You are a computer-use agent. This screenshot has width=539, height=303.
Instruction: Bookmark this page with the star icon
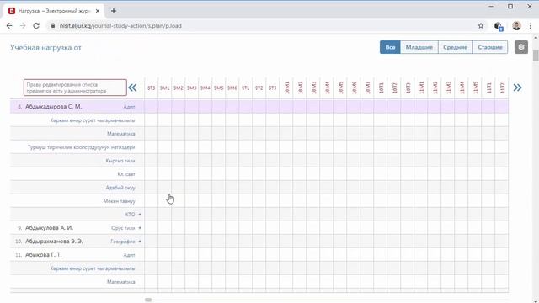481,26
